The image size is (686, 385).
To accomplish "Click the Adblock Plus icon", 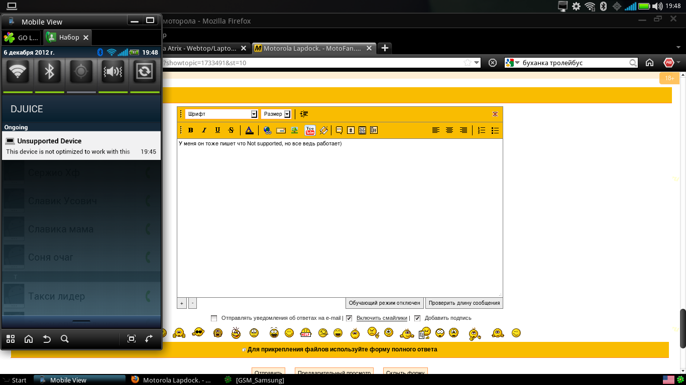I will pyautogui.click(x=668, y=63).
